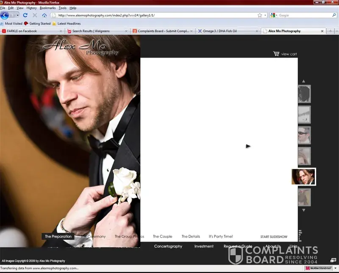
Task: Open the Bookmarks menu
Action: [x=47, y=8]
